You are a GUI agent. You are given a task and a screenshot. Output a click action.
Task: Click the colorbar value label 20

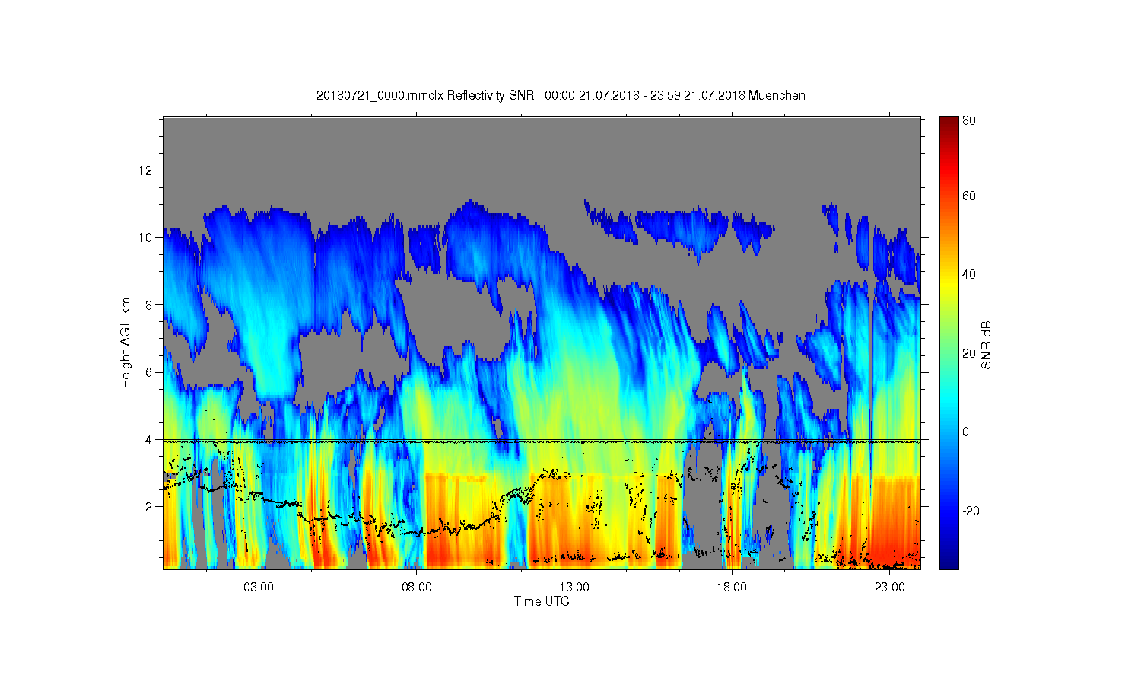tap(969, 353)
